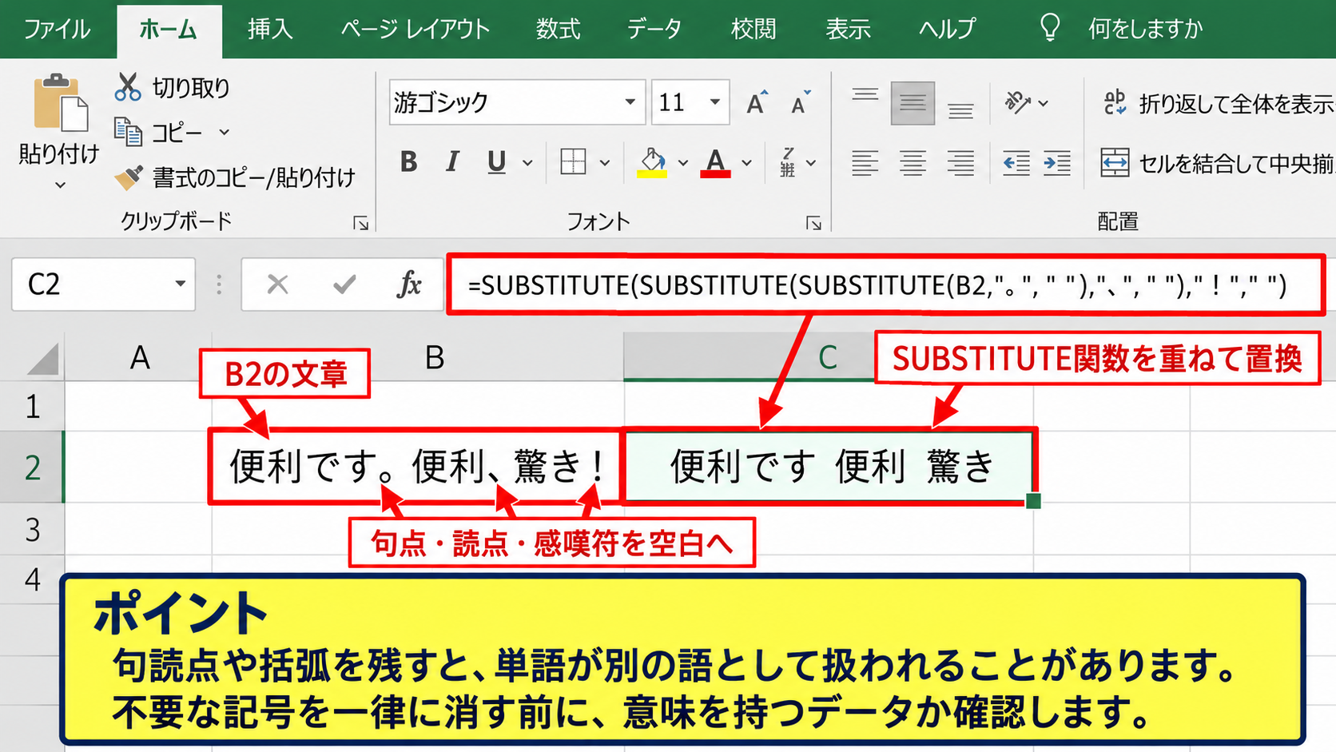This screenshot has width=1336, height=752.
Task: Click the red font color A swatch
Action: tap(716, 163)
